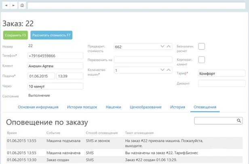Enable the Безналичн. расчет checkbox

click(x=201, y=47)
